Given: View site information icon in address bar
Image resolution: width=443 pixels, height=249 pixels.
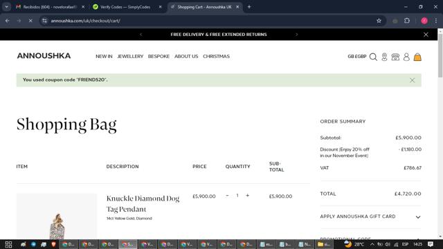Looking at the screenshot, I should point(44,21).
